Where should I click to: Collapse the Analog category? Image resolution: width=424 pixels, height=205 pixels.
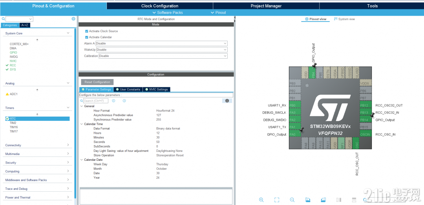(68, 83)
